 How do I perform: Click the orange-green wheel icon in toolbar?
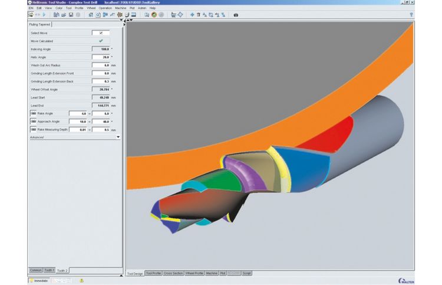click(154, 15)
